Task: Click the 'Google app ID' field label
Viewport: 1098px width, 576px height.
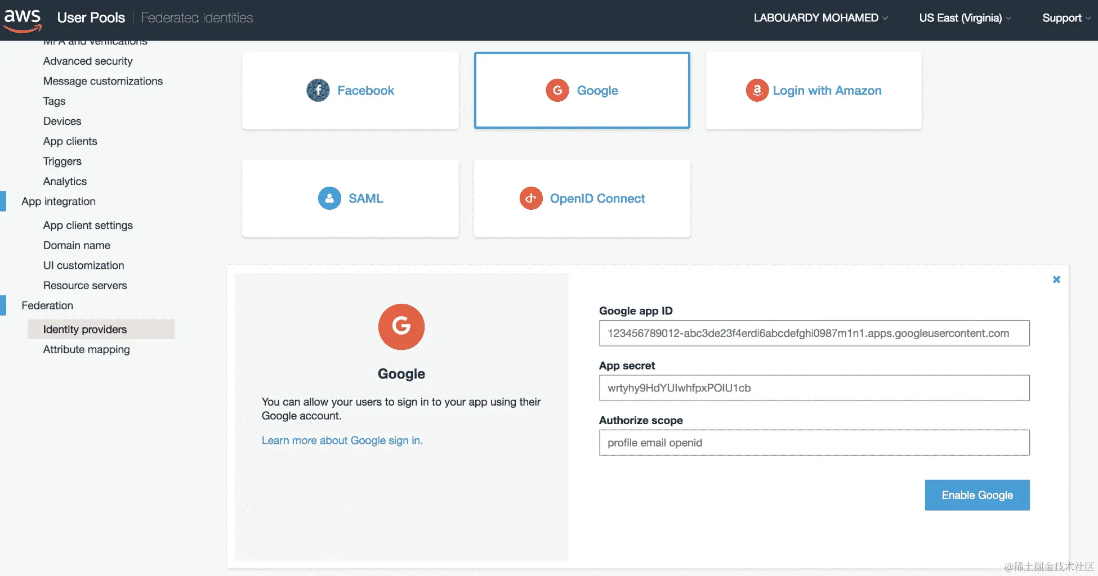Action: [636, 310]
